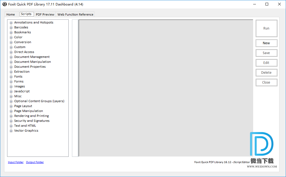Viewport: 286px width, 177px height.
Task: Expand Optional Content Groups (Layers) node
Action: (x=11, y=101)
